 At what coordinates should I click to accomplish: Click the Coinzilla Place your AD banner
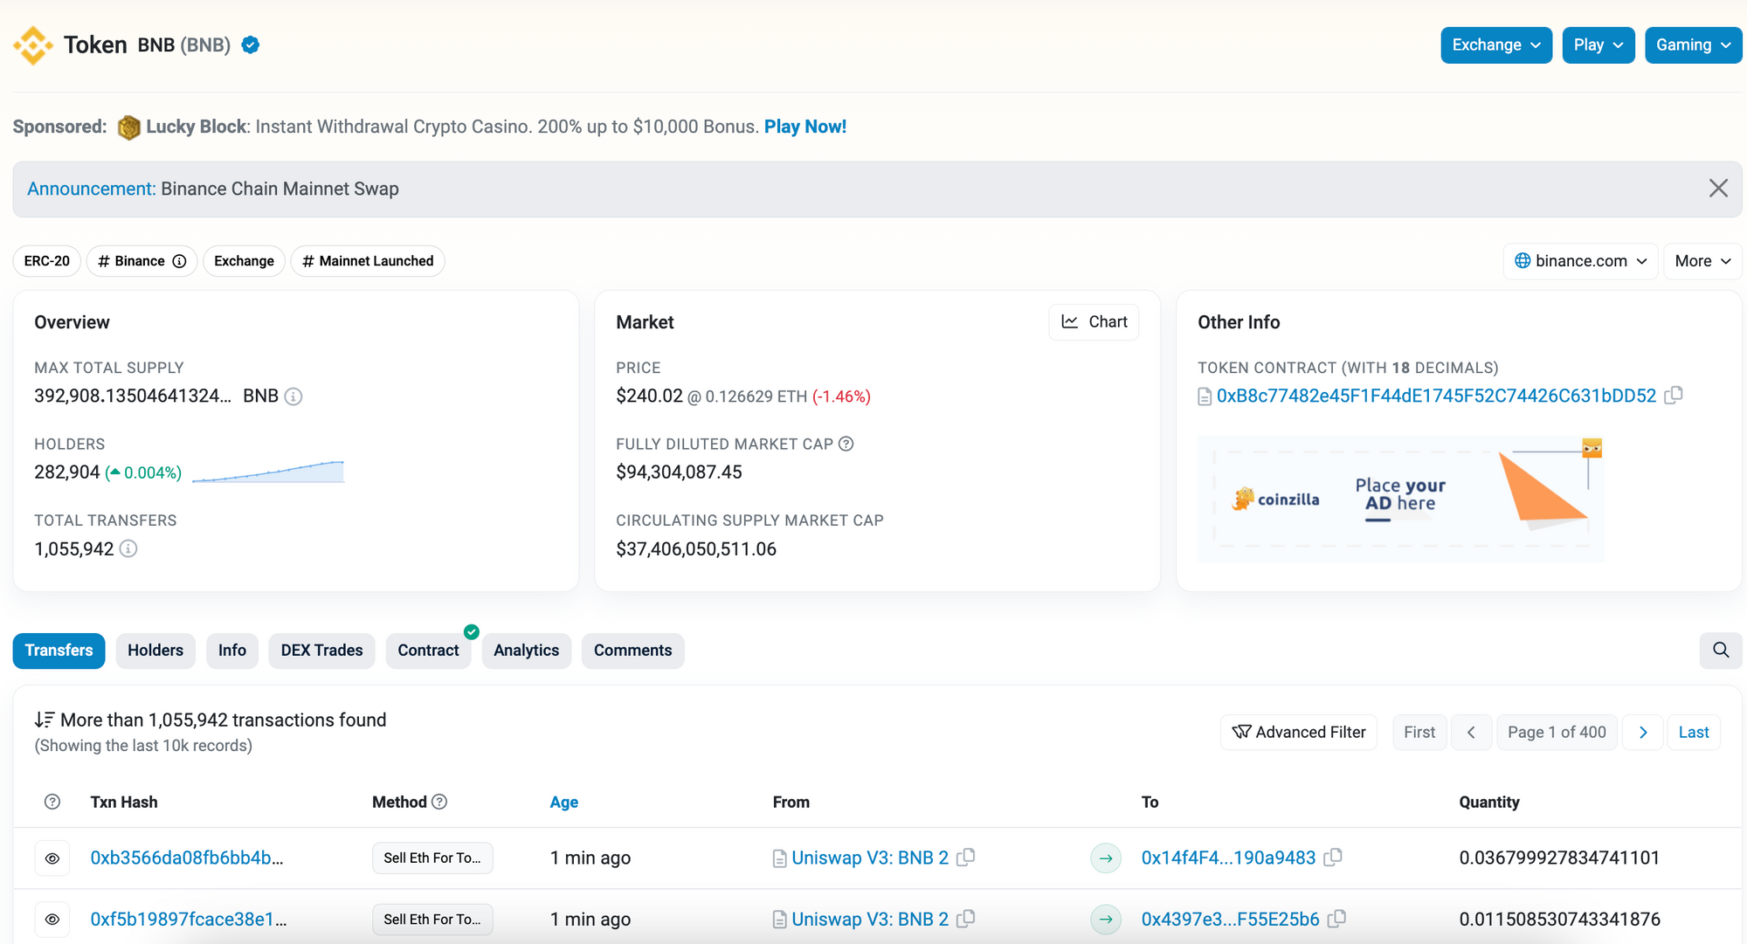click(1401, 499)
